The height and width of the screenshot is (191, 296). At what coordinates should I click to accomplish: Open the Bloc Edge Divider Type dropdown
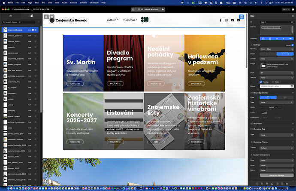[277, 103]
